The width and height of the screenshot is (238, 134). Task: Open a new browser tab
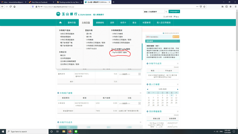pyautogui.click(x=113, y=2)
